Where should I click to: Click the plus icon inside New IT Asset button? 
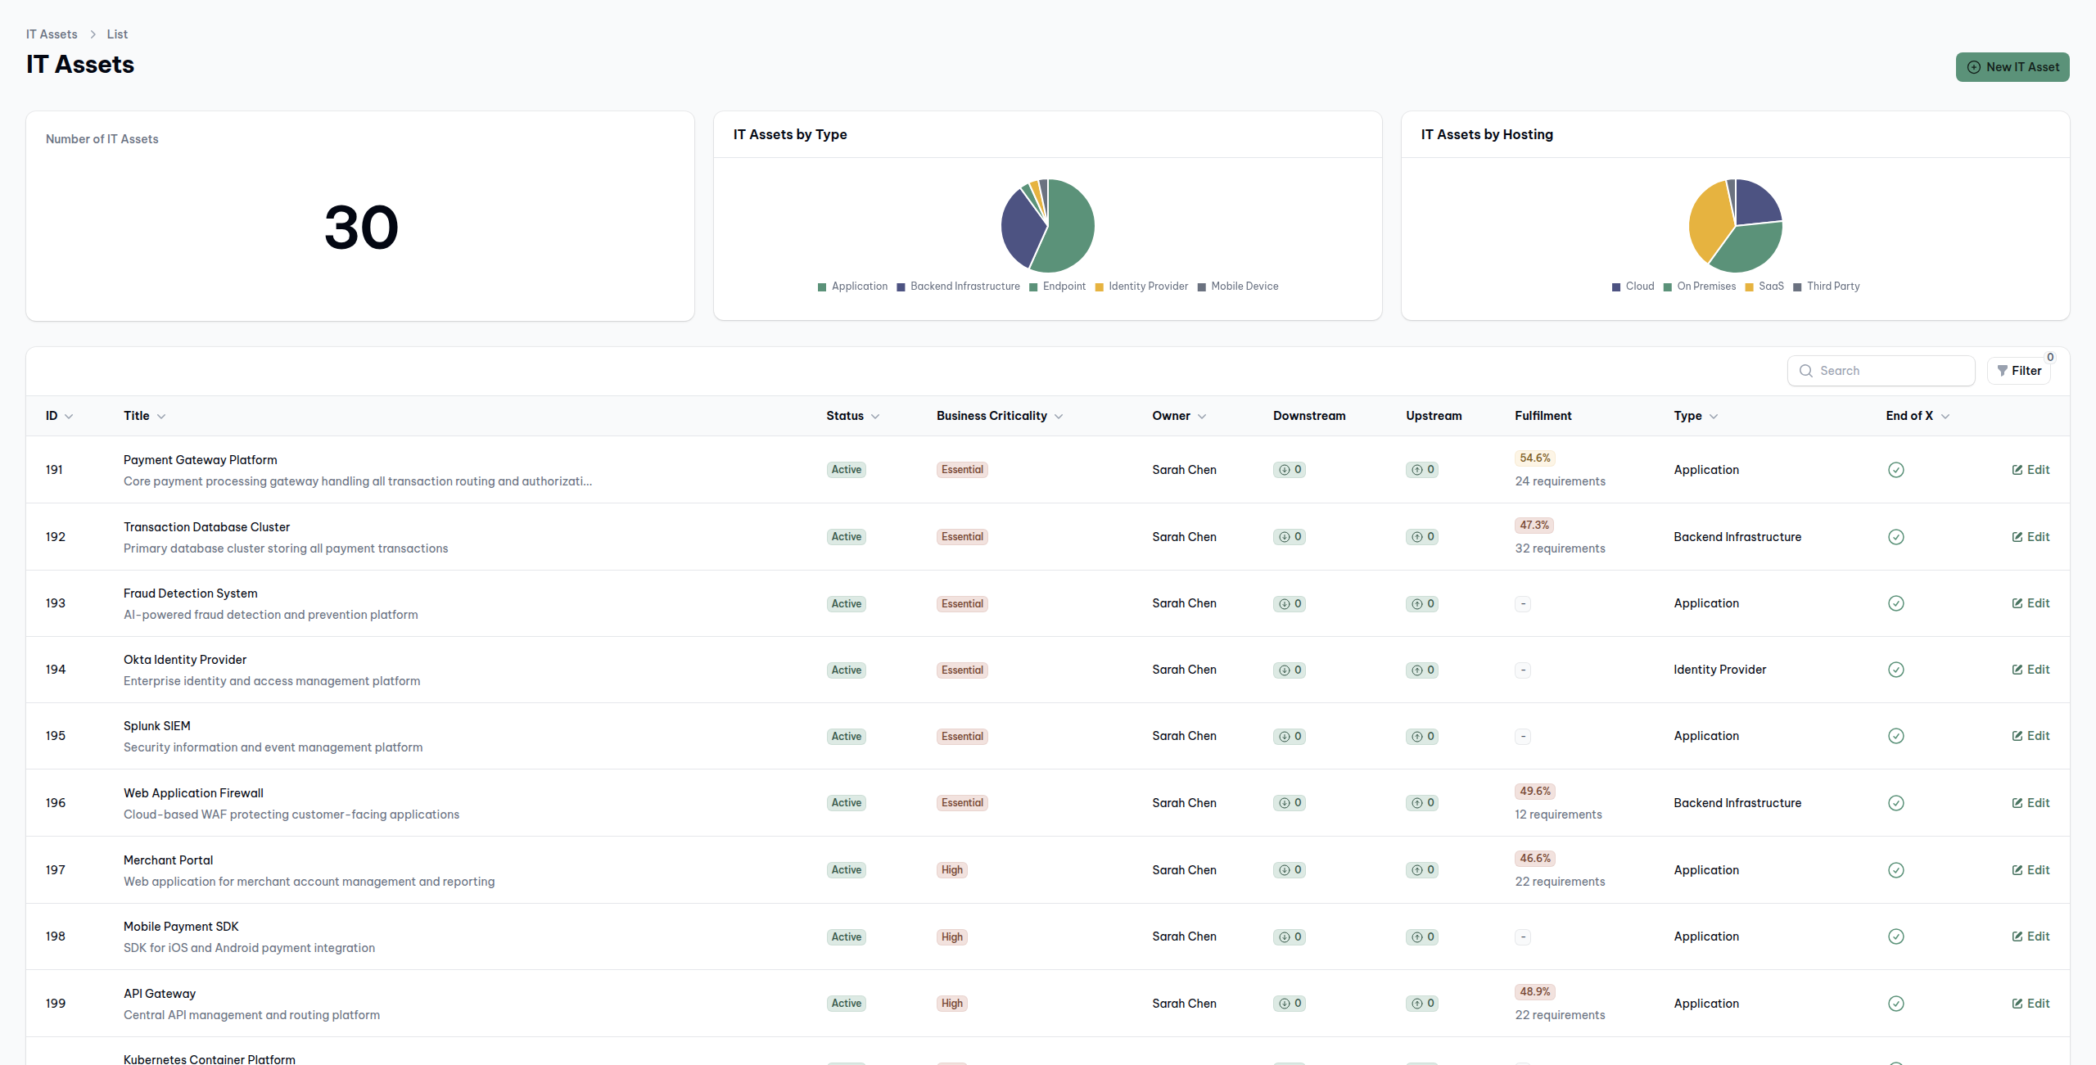[x=1973, y=66]
